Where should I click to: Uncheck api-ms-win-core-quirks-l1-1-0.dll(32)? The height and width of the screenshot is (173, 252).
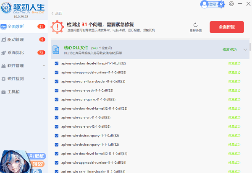point(57,100)
